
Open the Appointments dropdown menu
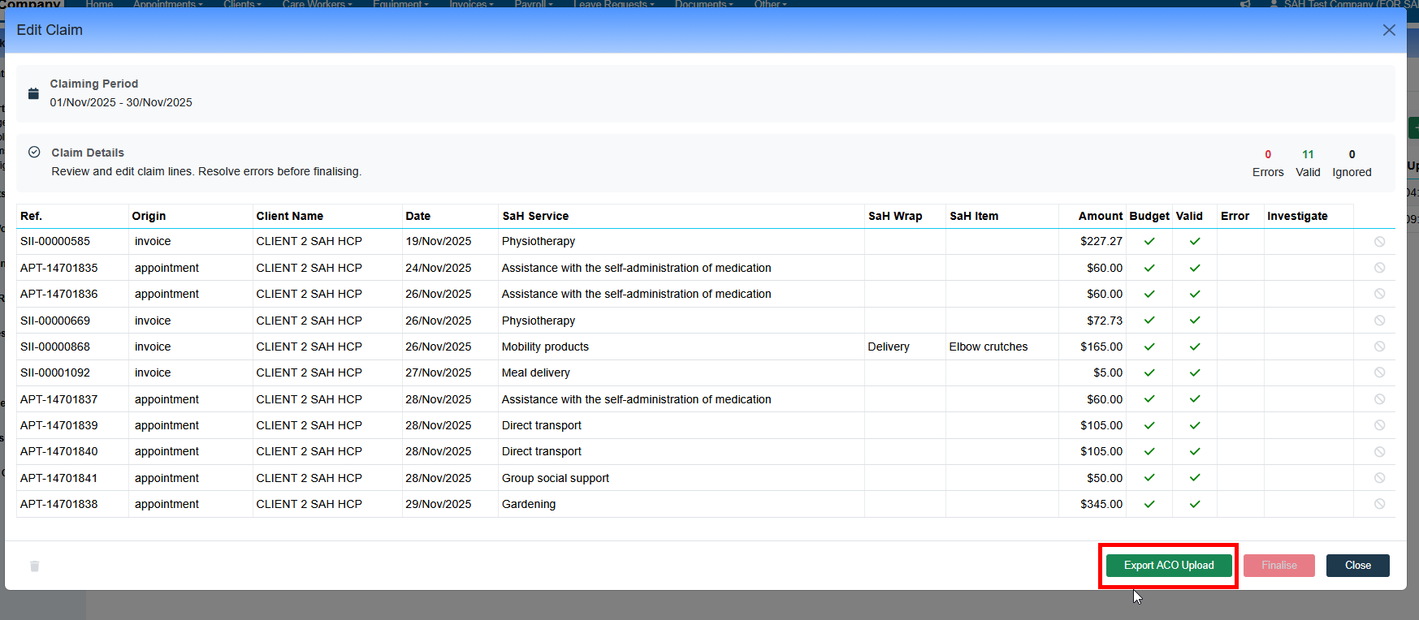(167, 4)
